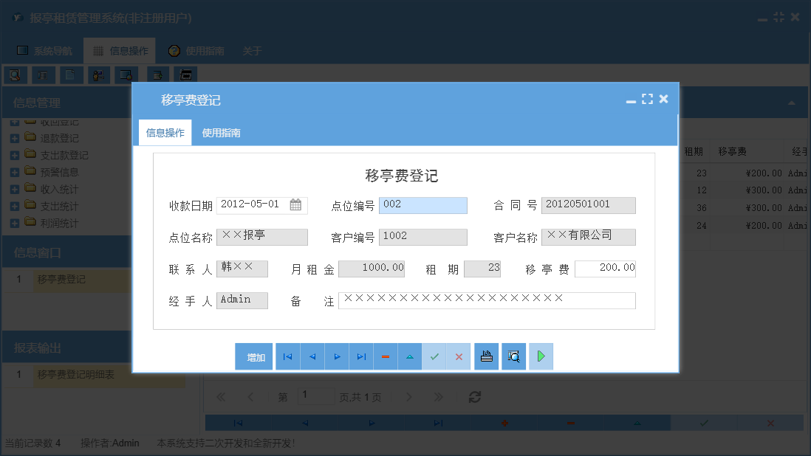Image resolution: width=811 pixels, height=456 pixels.
Task: Refresh the page listing with refresh icon
Action: click(x=474, y=396)
